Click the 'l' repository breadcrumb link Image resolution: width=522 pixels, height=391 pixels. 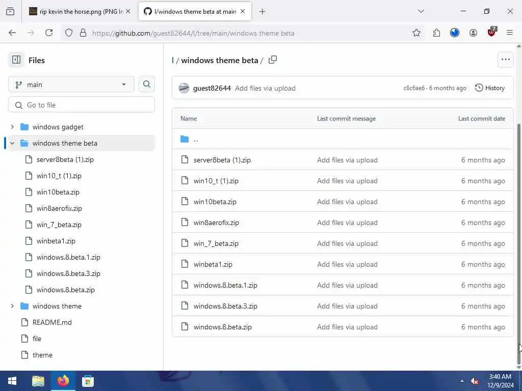173,60
